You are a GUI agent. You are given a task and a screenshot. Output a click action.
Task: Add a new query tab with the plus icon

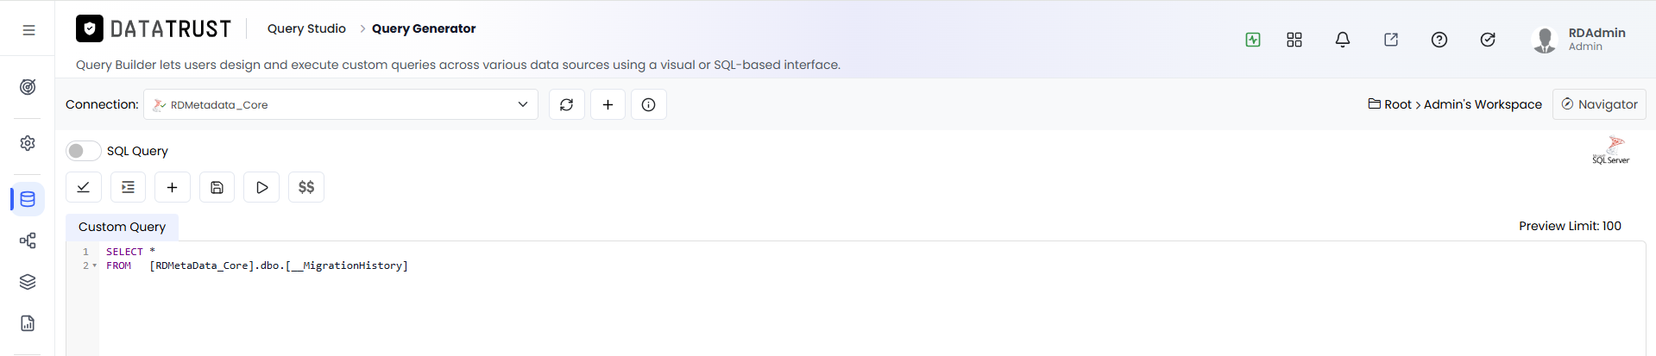coord(172,187)
